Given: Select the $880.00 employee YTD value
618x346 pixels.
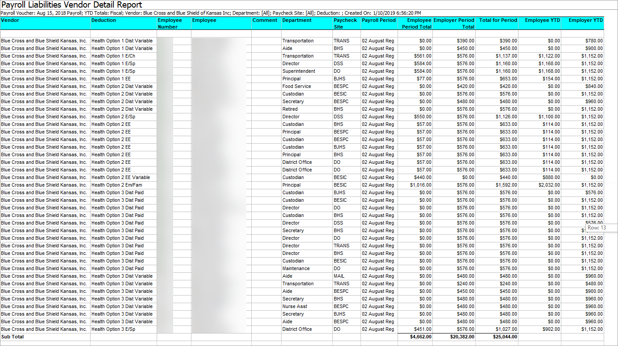Looking at the screenshot, I should click(x=551, y=178).
